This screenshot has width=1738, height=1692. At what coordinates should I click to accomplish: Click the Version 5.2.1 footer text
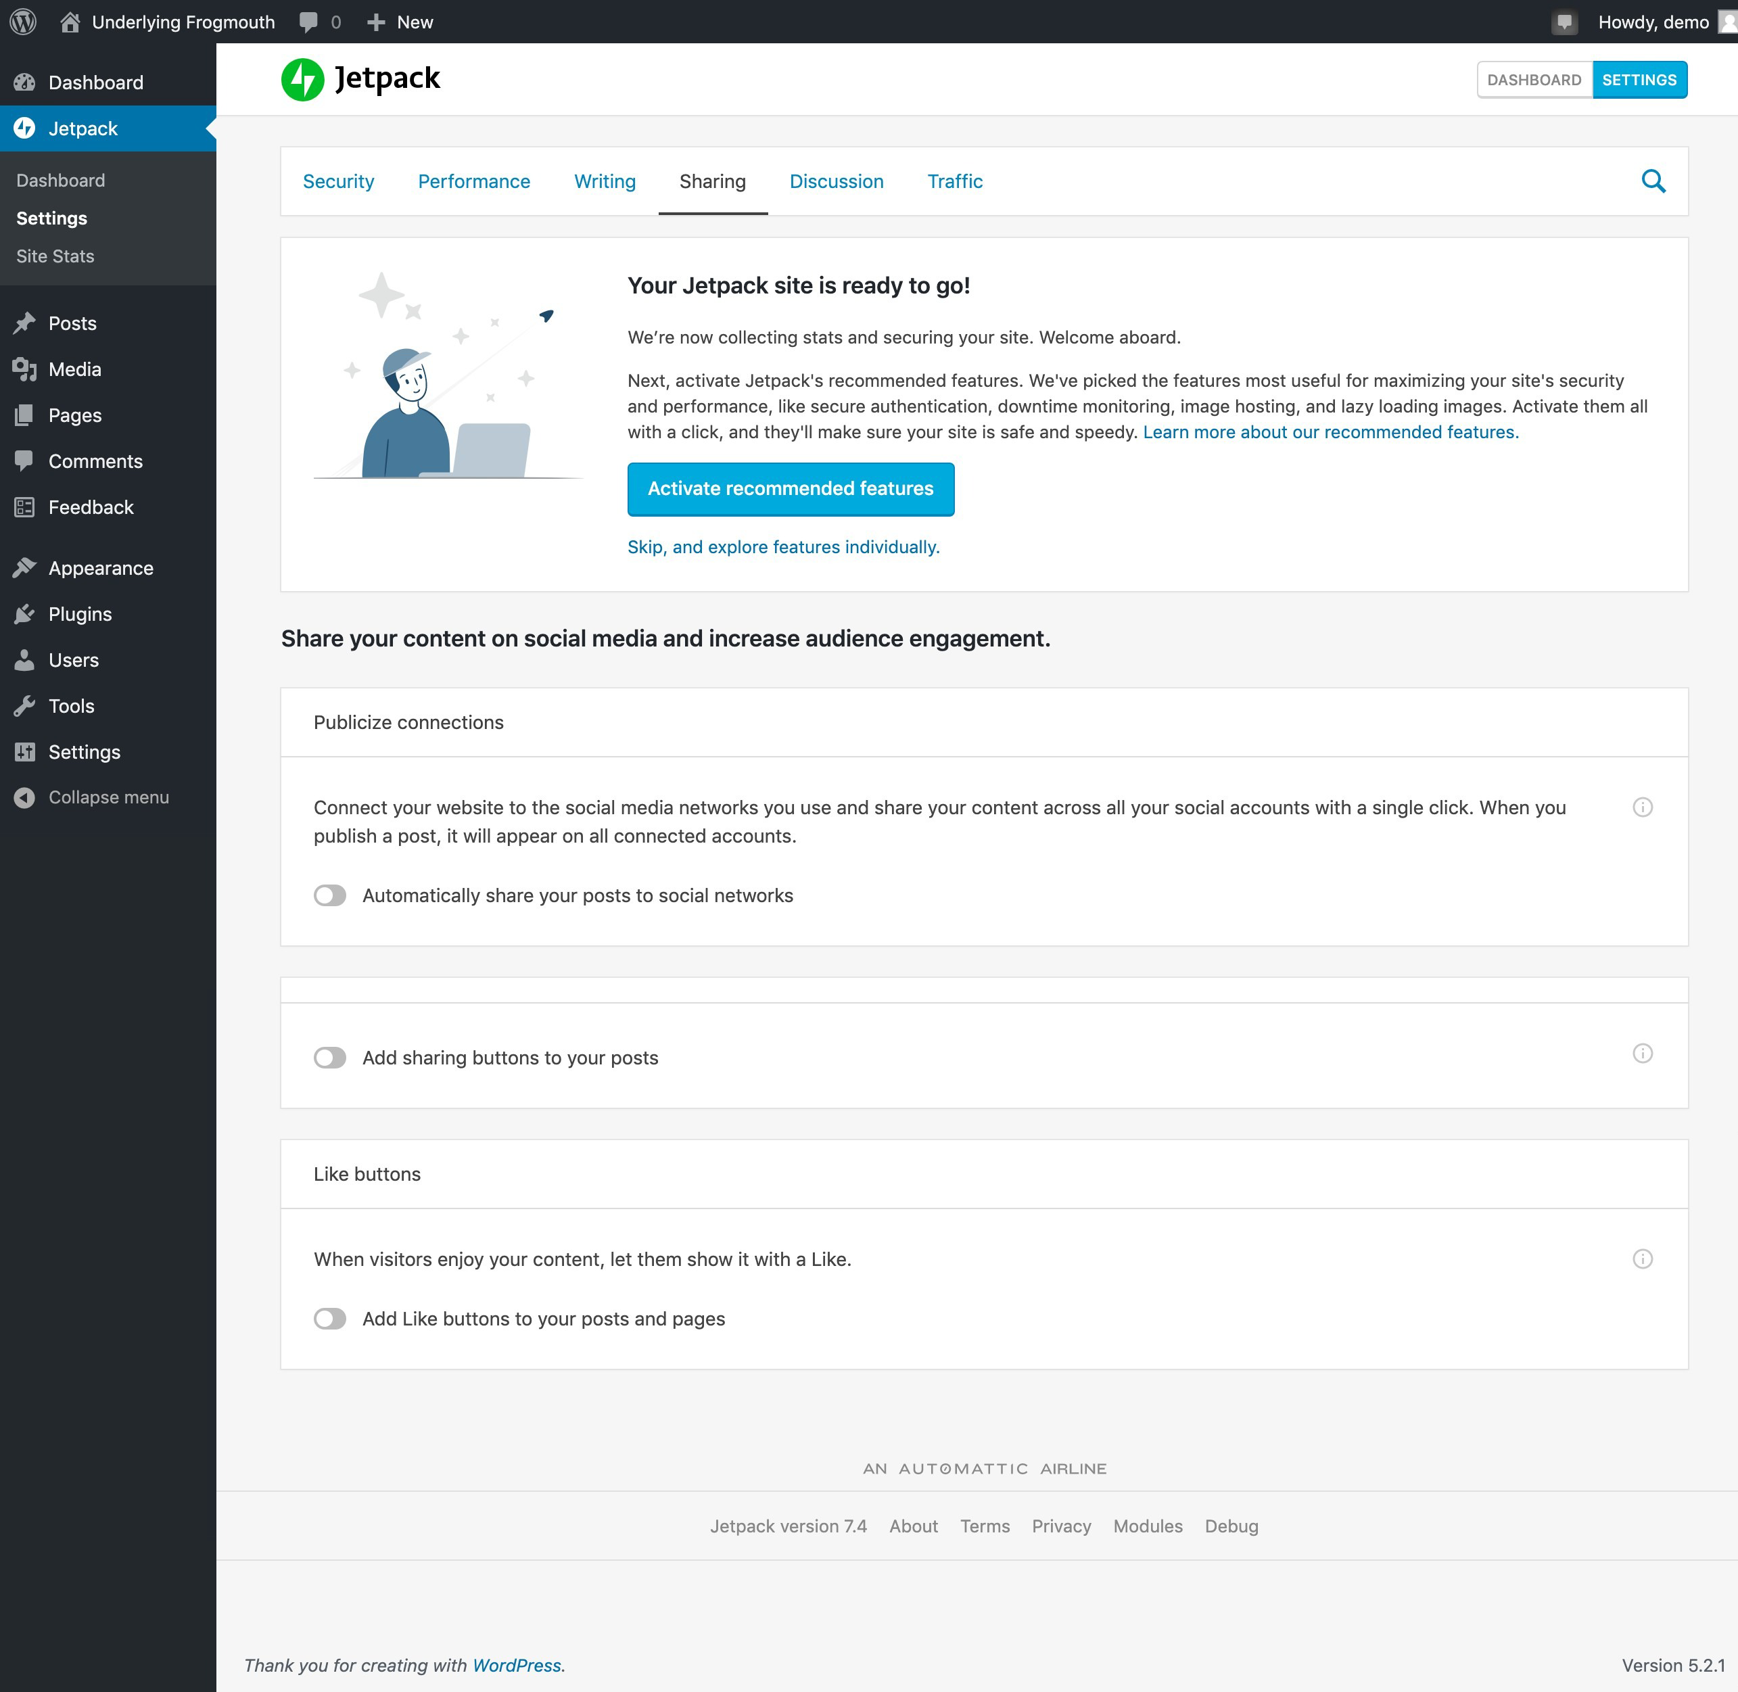1673,1666
